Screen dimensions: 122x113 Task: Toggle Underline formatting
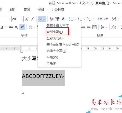2,27
